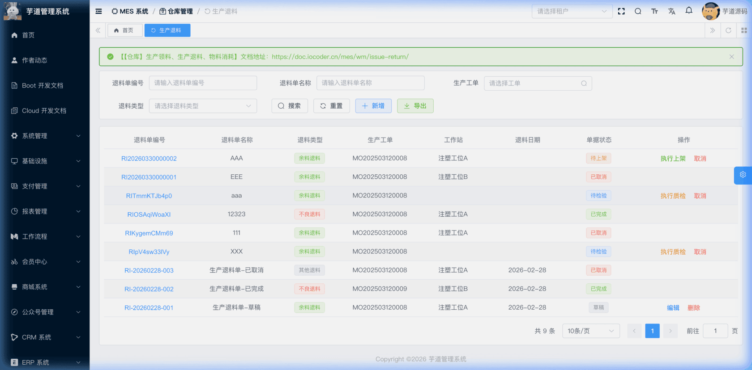Refresh the current tab page icon
Screen dimensions: 752x370
click(x=728, y=30)
